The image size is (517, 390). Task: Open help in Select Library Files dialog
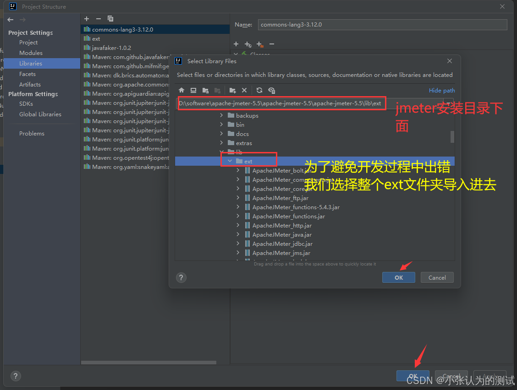coord(181,278)
